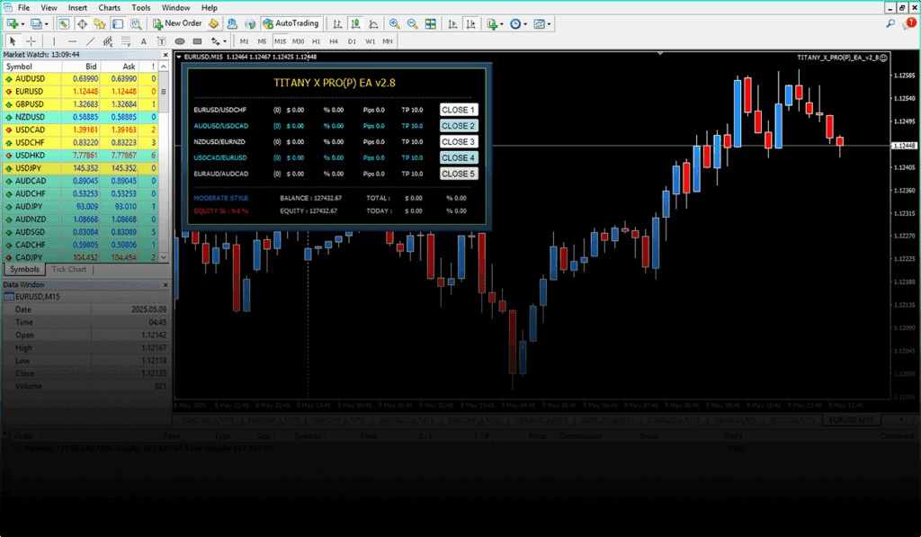
Task: Click New Order button
Action: click(x=177, y=23)
